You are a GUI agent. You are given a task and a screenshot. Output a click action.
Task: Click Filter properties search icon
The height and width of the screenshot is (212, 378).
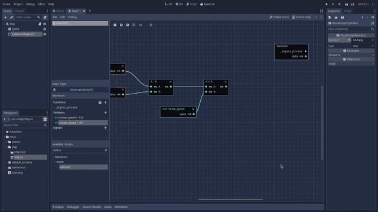click(x=373, y=29)
